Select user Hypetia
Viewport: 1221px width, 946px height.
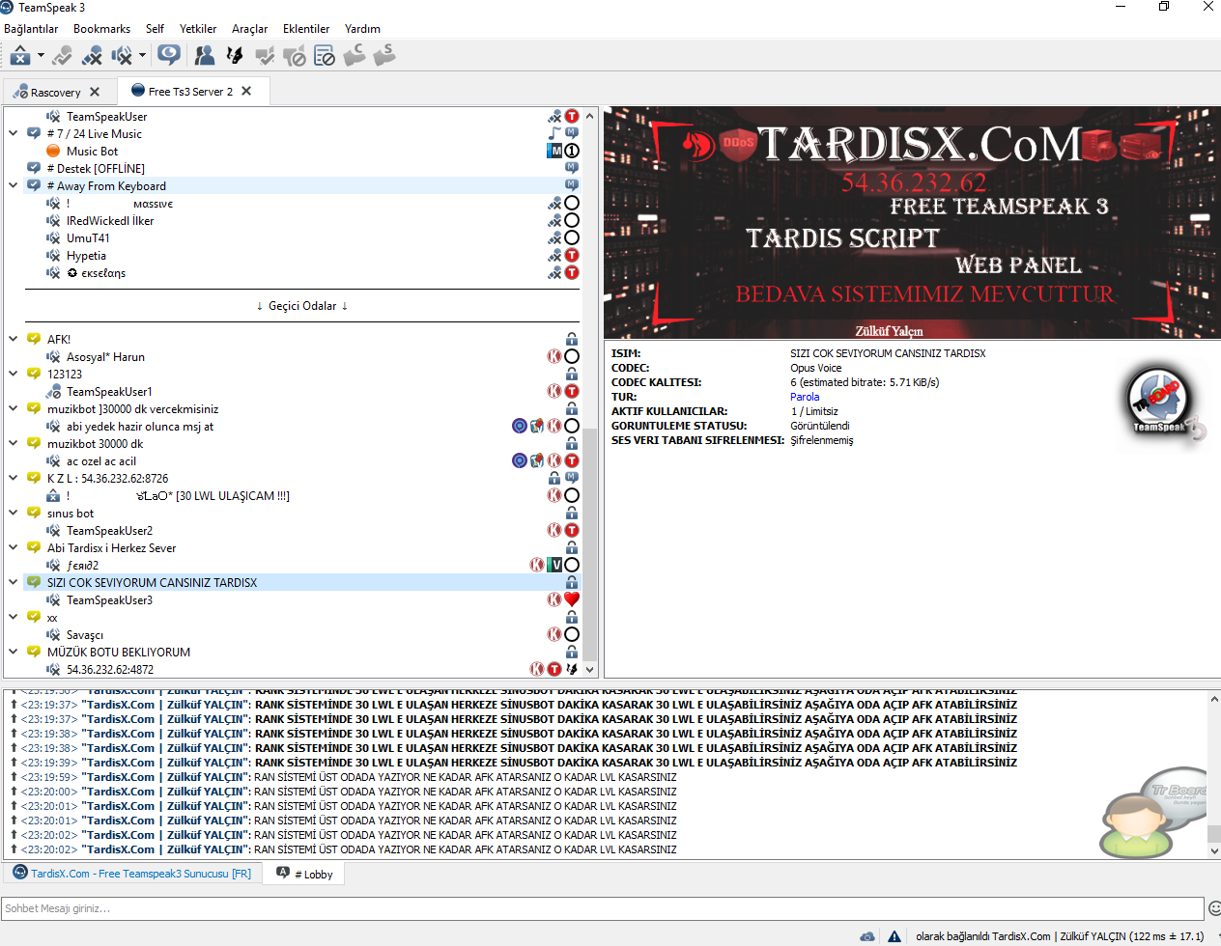click(x=86, y=256)
